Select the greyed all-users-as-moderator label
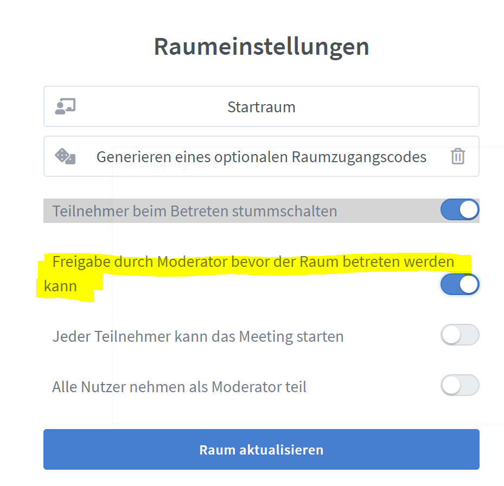The height and width of the screenshot is (486, 504). (179, 386)
